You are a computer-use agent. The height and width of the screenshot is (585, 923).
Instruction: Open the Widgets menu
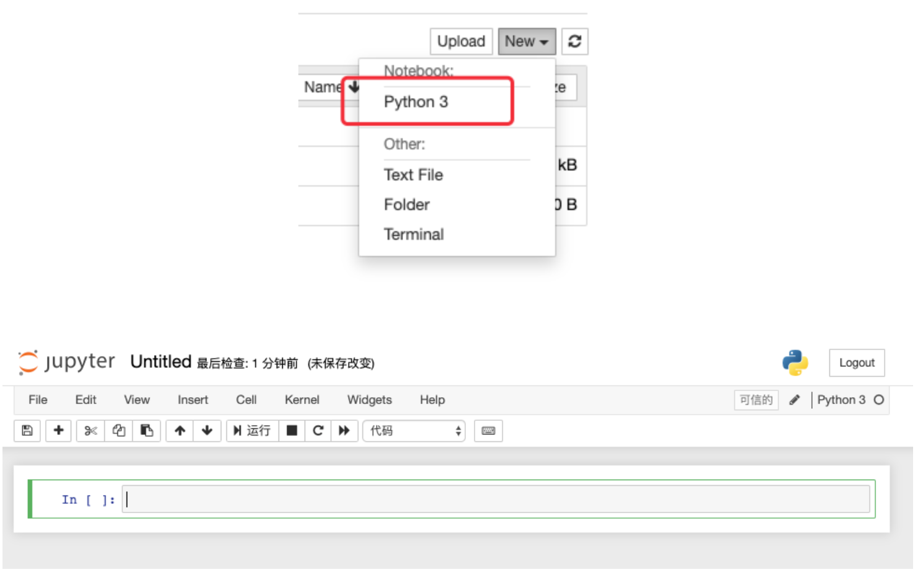370,400
